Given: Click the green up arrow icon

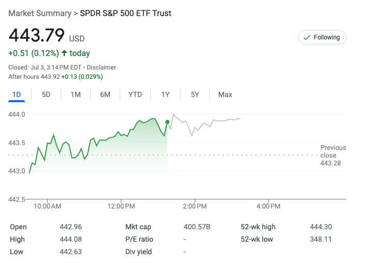Looking at the screenshot, I should 64,53.
